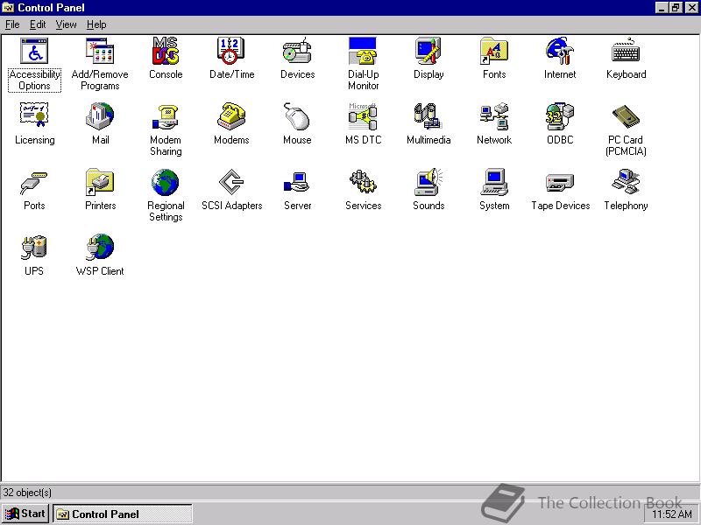Select the Date/Time applet icon
This screenshot has height=525, width=701.
coord(231,51)
